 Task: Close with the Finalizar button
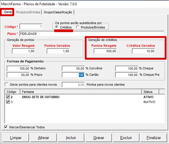point(154,138)
